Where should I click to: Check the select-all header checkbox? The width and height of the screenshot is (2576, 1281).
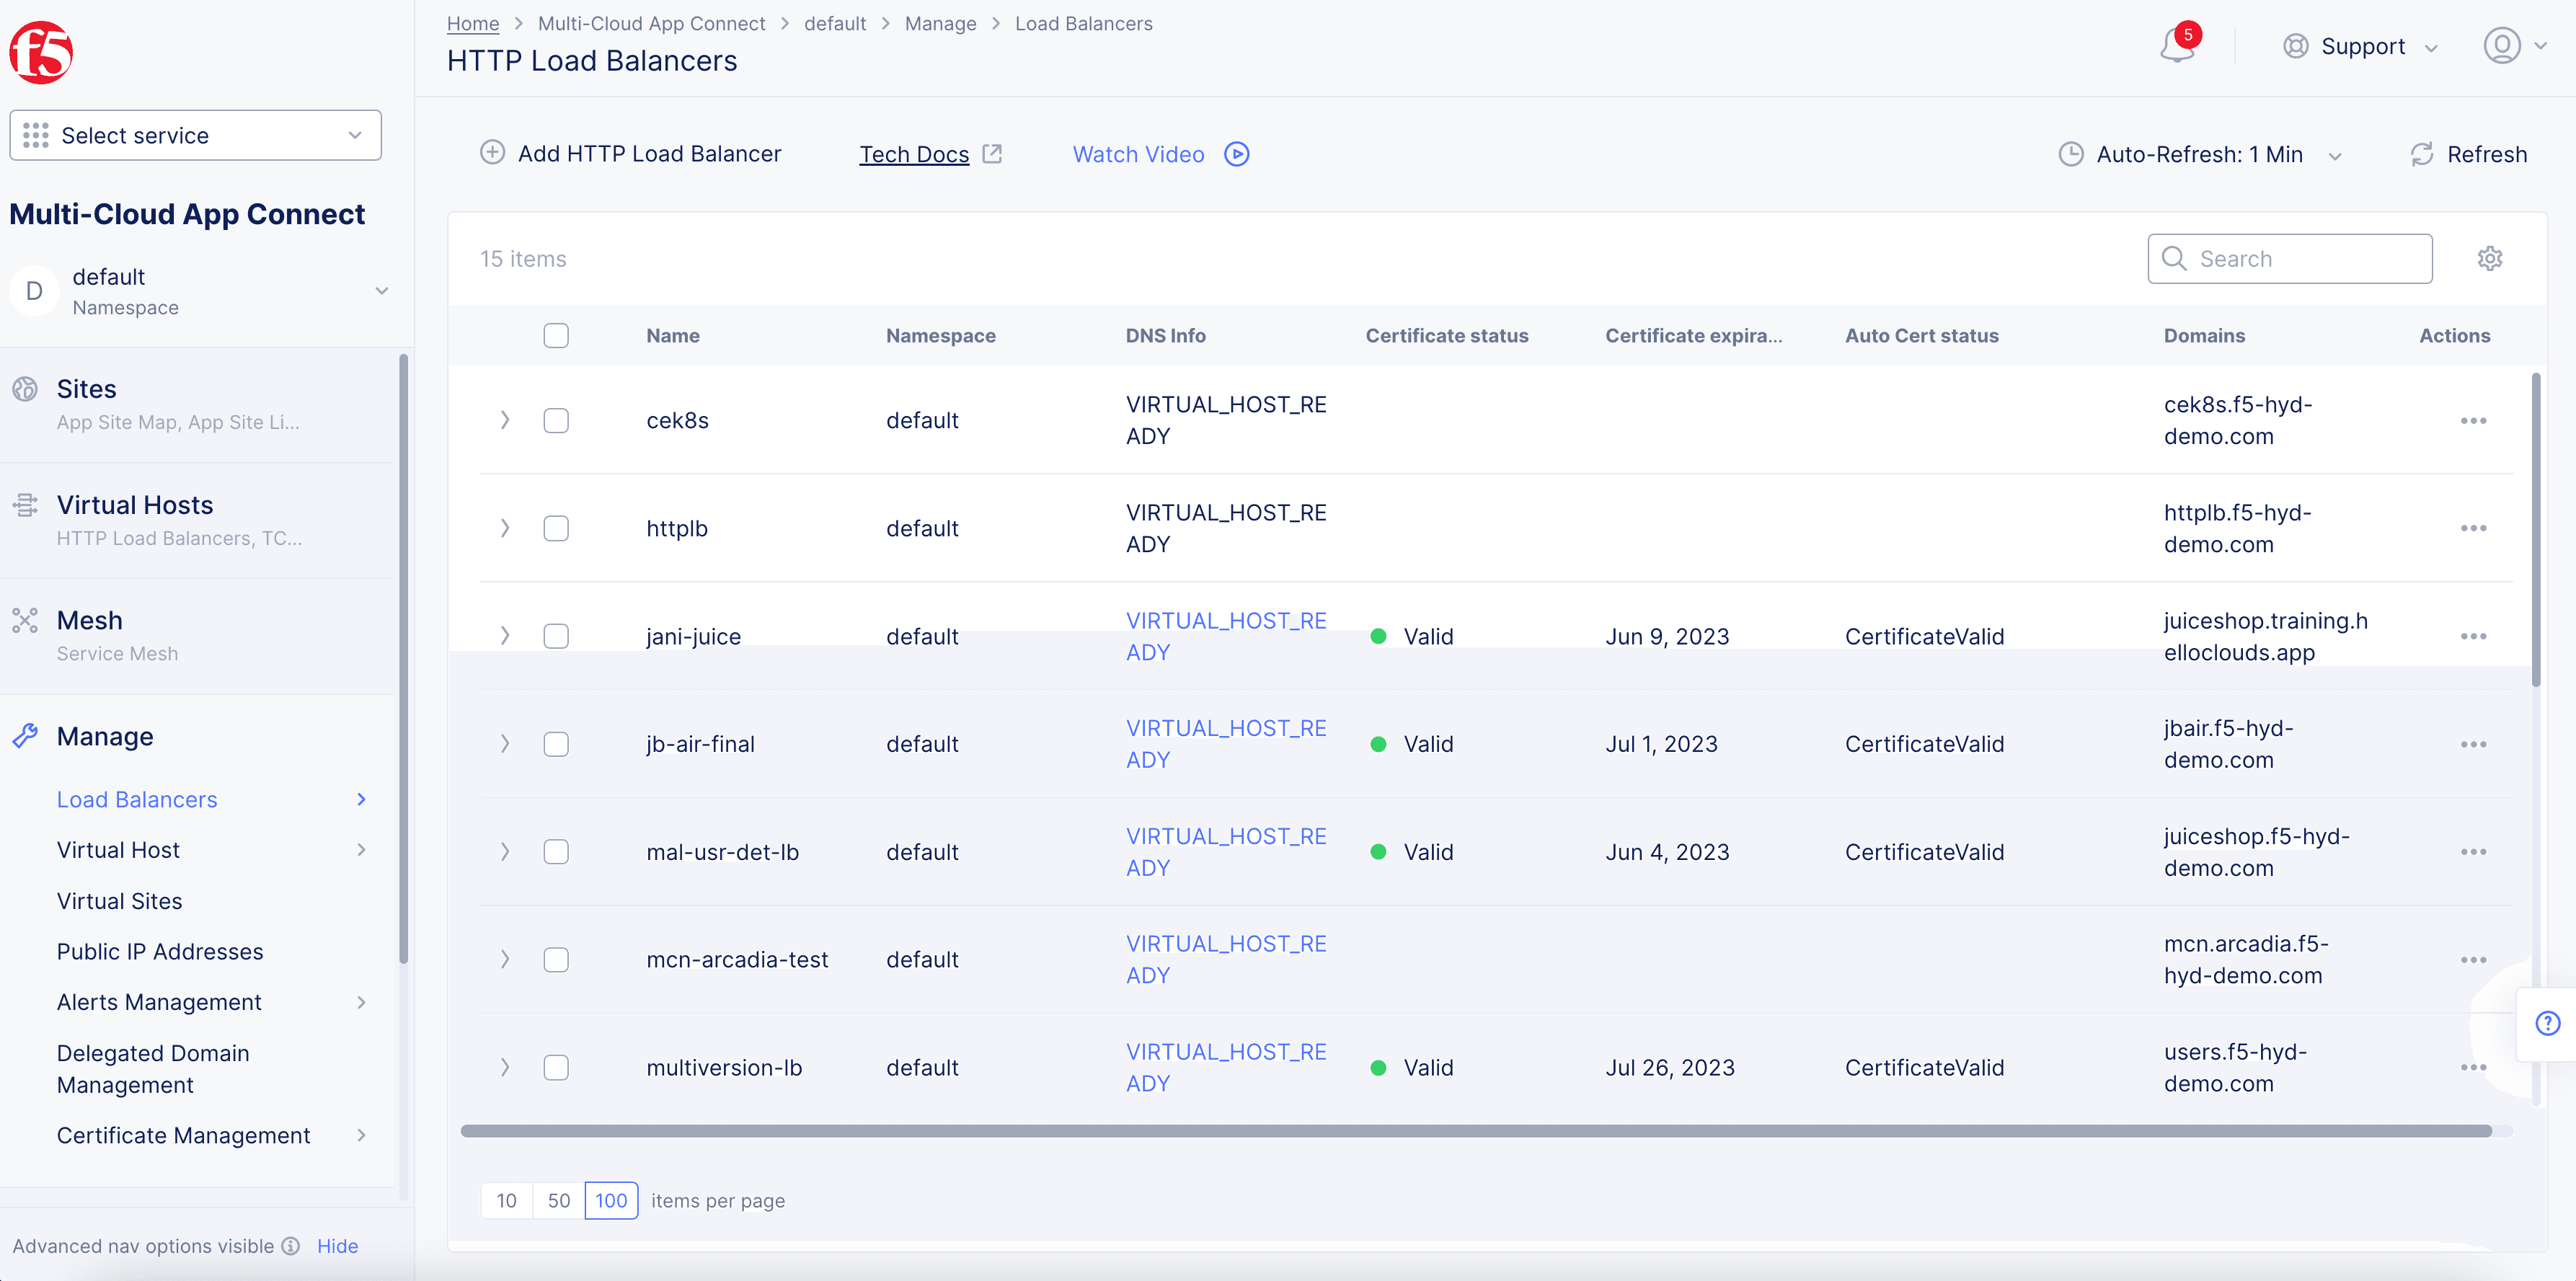(556, 336)
